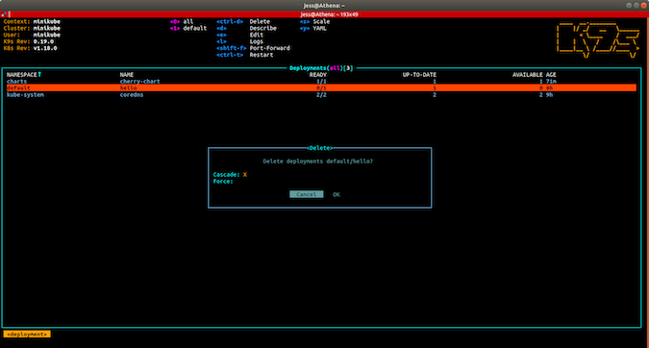Viewport: 649px width, 348px height.
Task: Toggle the Cascade checkbox
Action: (245, 175)
